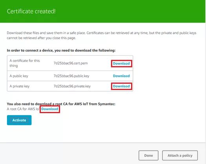Click the Symantec root CA heading
206x164 pixels.
pyautogui.click(x=61, y=104)
